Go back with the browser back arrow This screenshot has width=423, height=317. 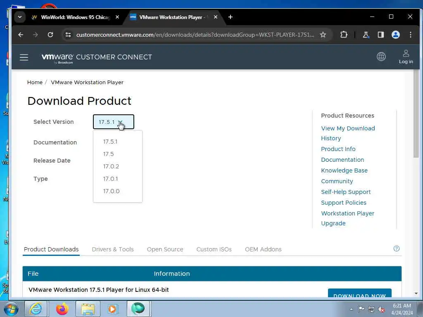pyautogui.click(x=21, y=35)
